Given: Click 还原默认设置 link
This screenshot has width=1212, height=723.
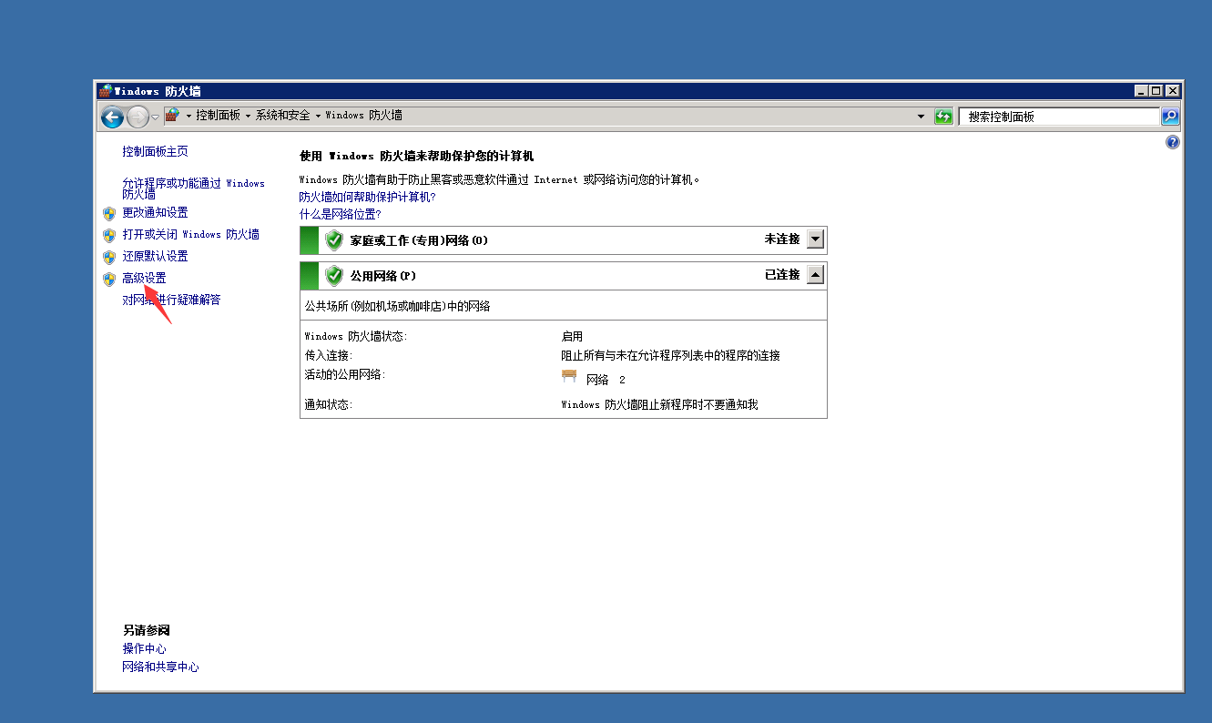Looking at the screenshot, I should click(x=155, y=256).
